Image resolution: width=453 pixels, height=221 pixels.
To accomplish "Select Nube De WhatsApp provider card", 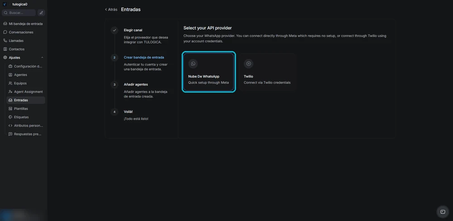I will pos(208,72).
